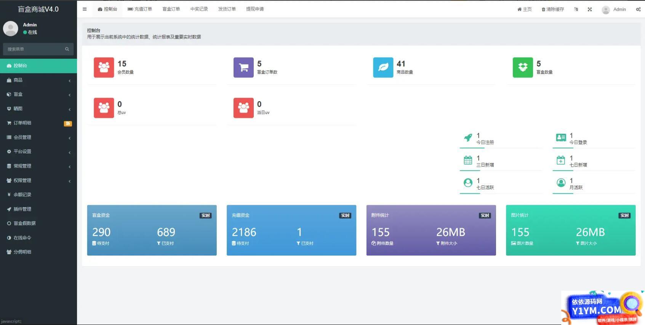Click the purple 盲盒订单数 cart icon
Screen dimensions: 645x325
[x=243, y=68]
